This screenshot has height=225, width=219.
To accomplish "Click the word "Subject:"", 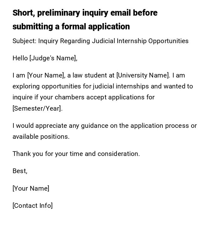I will (x=24, y=41).
